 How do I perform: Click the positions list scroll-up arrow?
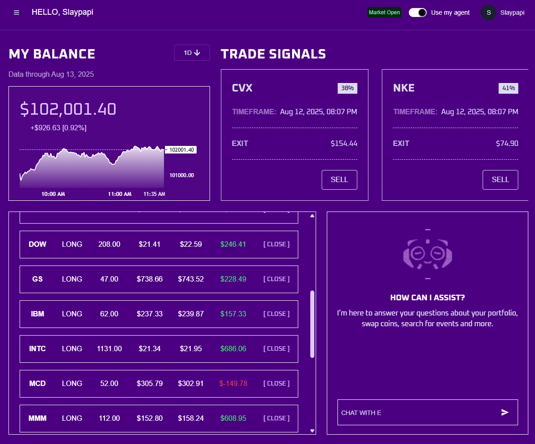[312, 216]
